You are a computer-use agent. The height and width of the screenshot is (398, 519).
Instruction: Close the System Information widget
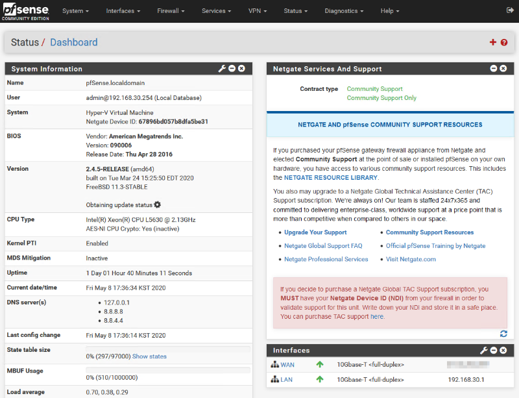(241, 69)
